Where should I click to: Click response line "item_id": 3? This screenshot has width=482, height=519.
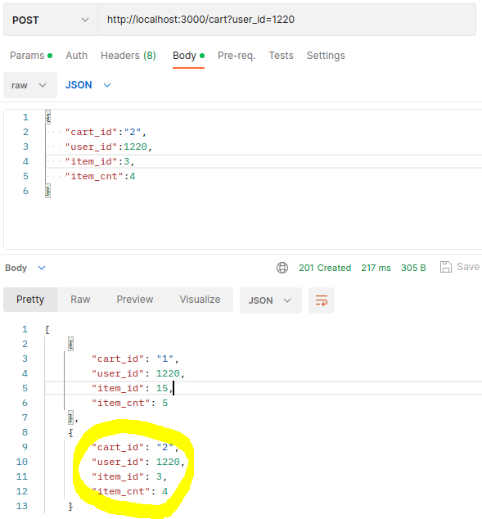129,476
